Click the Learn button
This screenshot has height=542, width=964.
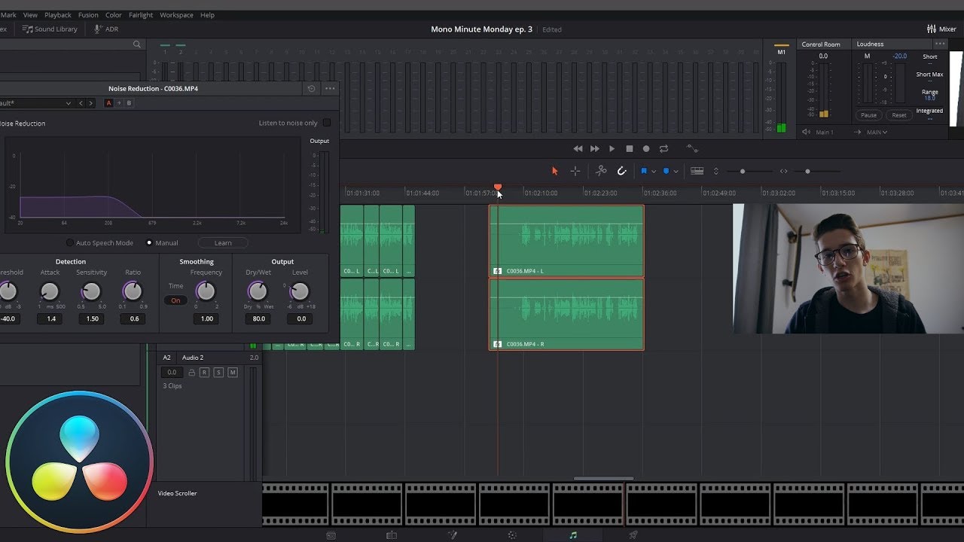pyautogui.click(x=223, y=243)
